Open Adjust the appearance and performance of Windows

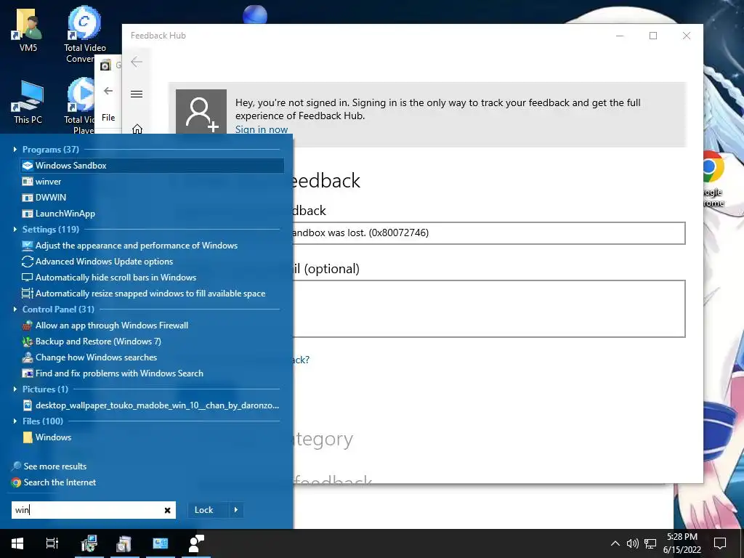pyautogui.click(x=129, y=246)
